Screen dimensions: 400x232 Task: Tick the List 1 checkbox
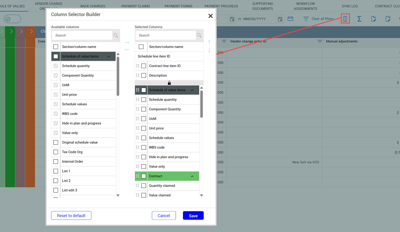56,171
